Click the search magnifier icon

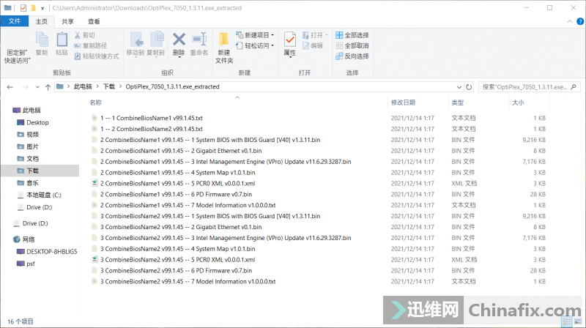[574, 87]
